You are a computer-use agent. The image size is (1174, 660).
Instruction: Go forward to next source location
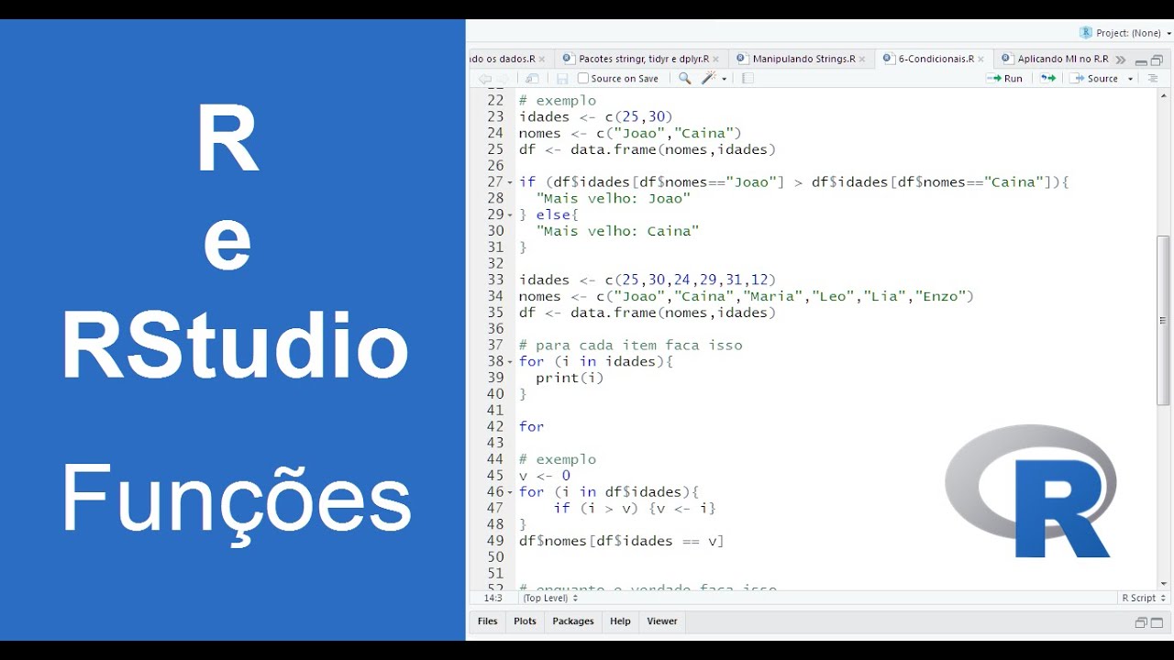[x=503, y=79]
